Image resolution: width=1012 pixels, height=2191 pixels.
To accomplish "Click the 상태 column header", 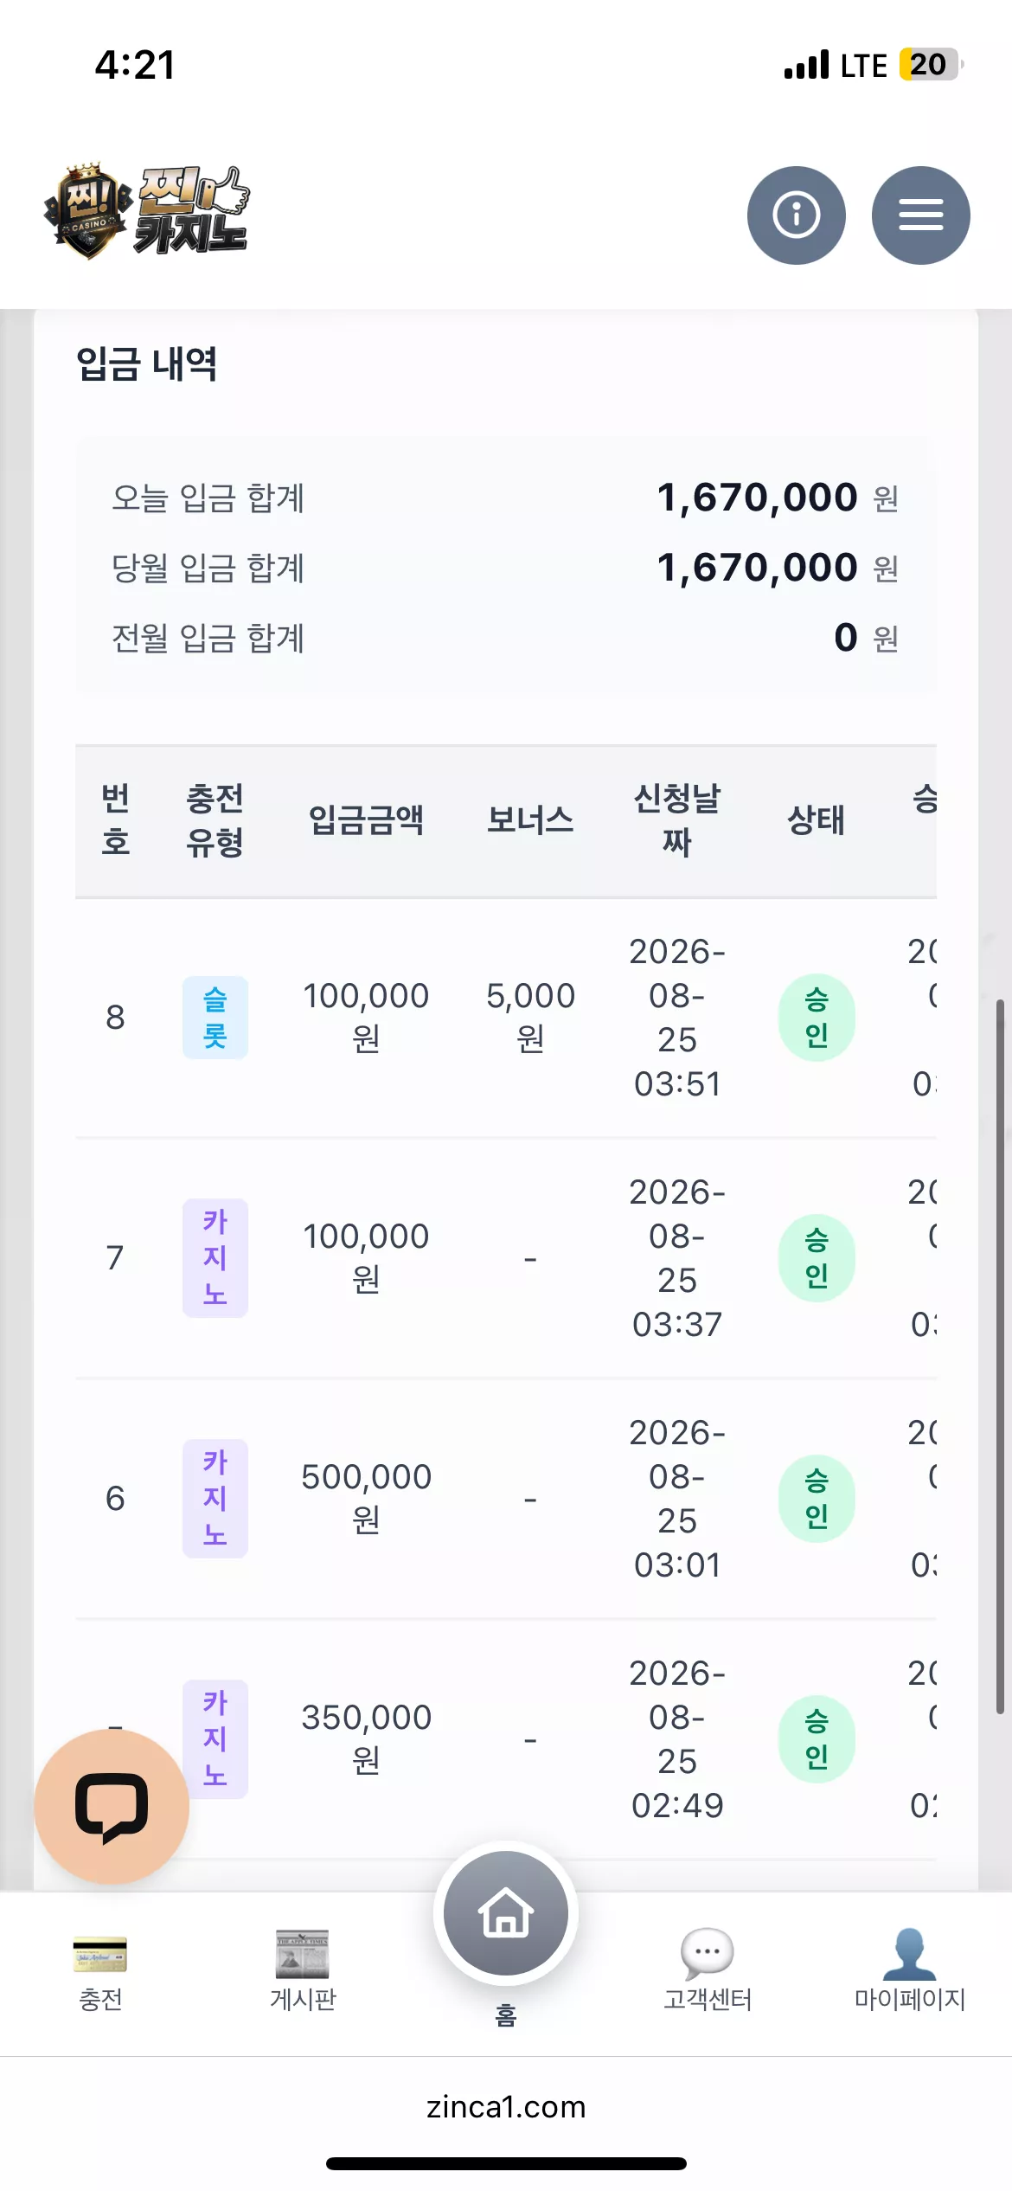I will tap(816, 819).
